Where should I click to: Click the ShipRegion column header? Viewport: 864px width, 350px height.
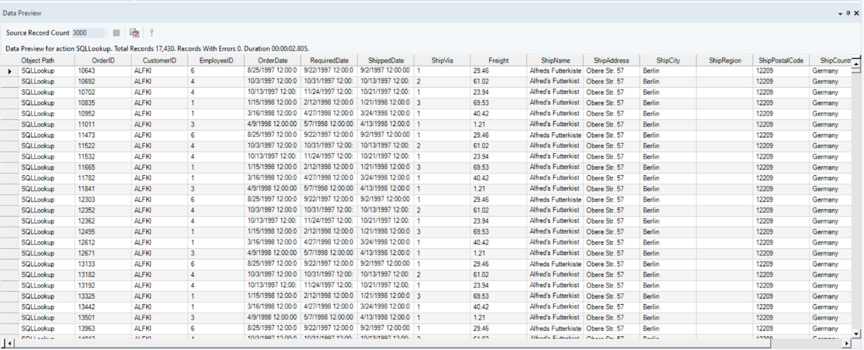point(725,60)
